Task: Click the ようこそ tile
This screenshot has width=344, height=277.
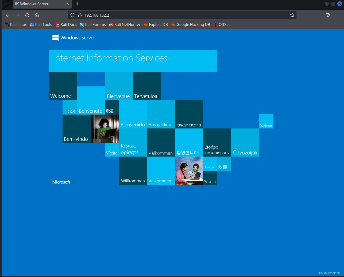Action: (x=69, y=107)
